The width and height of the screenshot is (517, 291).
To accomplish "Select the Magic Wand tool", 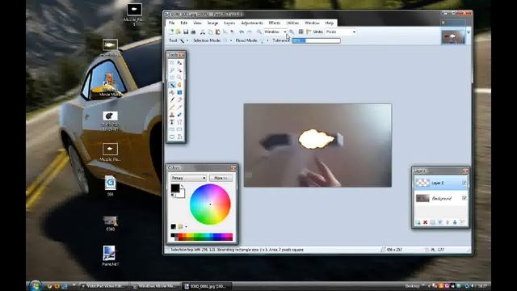I will [x=172, y=85].
